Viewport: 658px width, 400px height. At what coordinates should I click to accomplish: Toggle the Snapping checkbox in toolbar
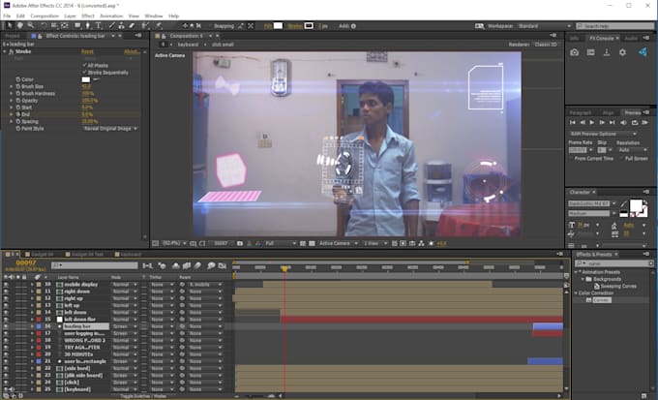point(211,26)
